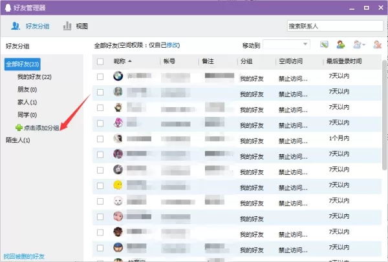Toggle the select-all checkbox in table header
Image resolution: width=388 pixels, height=262 pixels.
[100, 61]
